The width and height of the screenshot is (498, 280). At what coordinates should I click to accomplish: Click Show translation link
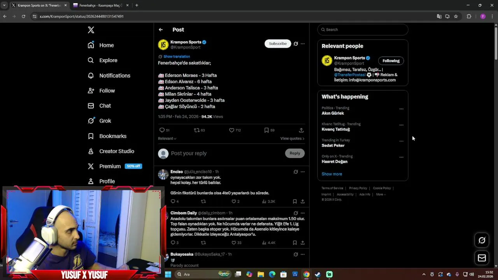pos(177,56)
